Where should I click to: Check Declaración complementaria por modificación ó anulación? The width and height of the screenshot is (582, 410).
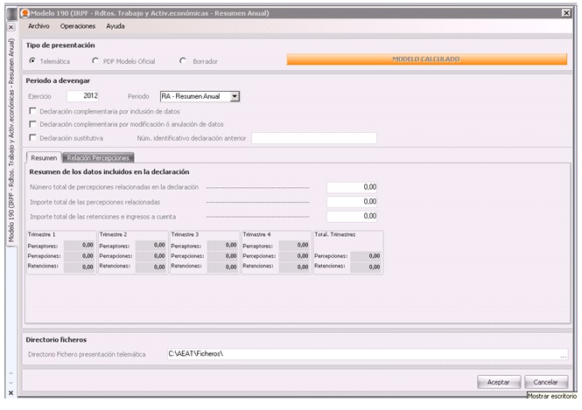tap(32, 124)
